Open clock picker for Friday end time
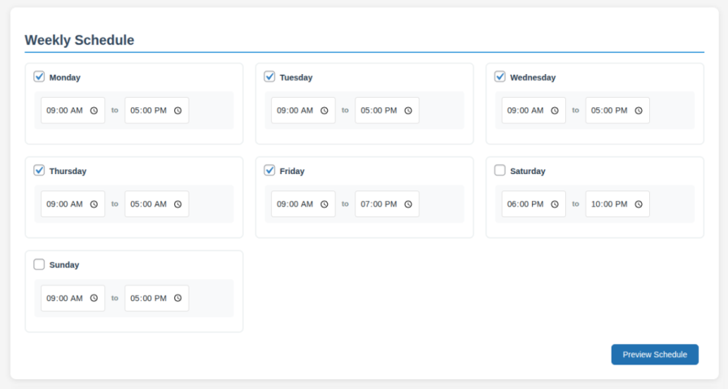 coord(408,204)
